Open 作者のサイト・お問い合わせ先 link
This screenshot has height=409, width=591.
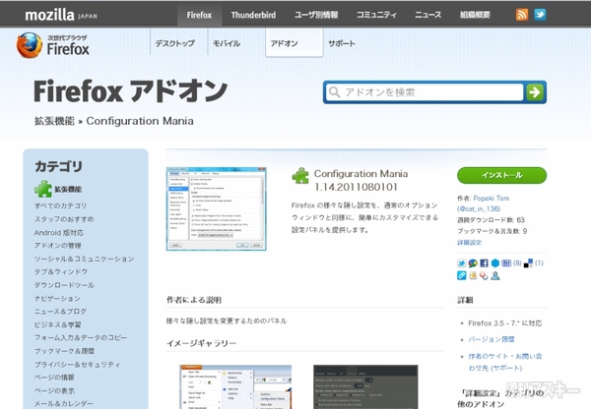click(505, 362)
